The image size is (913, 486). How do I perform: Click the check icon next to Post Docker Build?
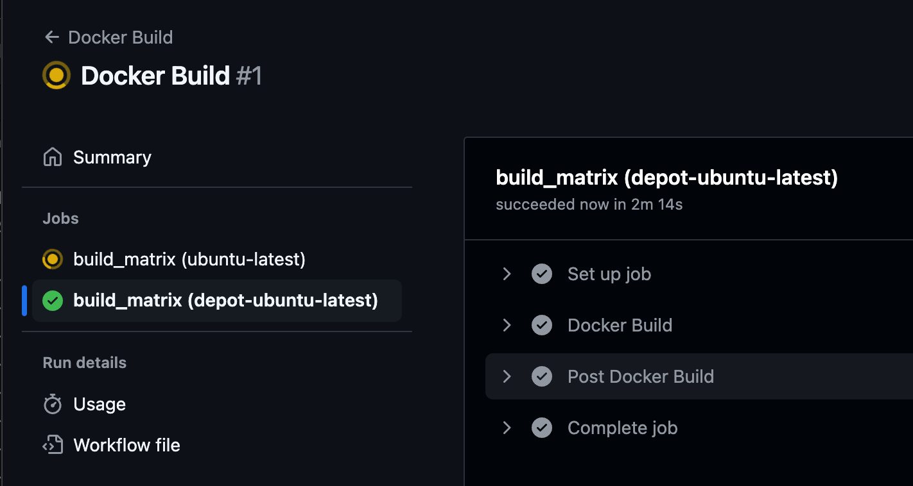542,376
